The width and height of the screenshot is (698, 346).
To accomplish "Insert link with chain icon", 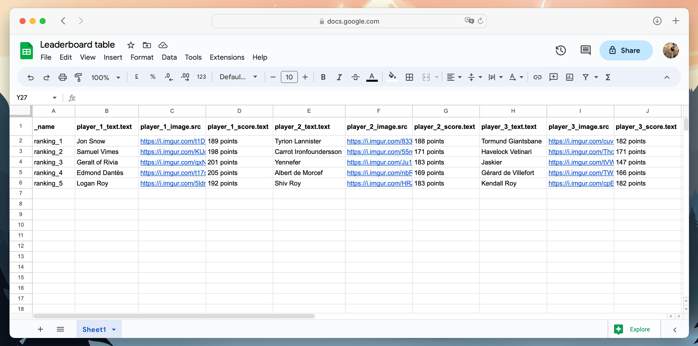I will click(537, 77).
